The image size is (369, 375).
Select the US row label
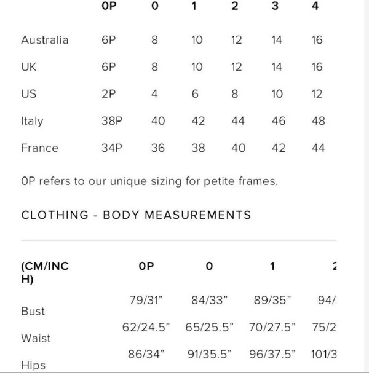click(x=29, y=93)
